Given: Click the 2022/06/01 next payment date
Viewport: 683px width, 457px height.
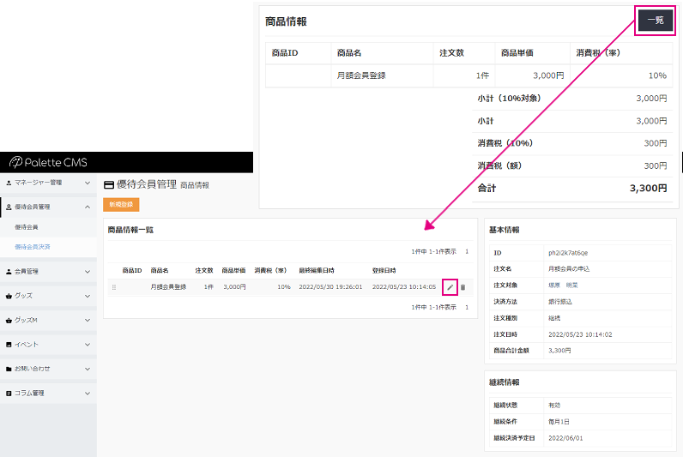Looking at the screenshot, I should tap(565, 438).
